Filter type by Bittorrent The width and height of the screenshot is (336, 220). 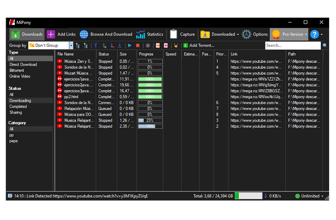(x=17, y=71)
